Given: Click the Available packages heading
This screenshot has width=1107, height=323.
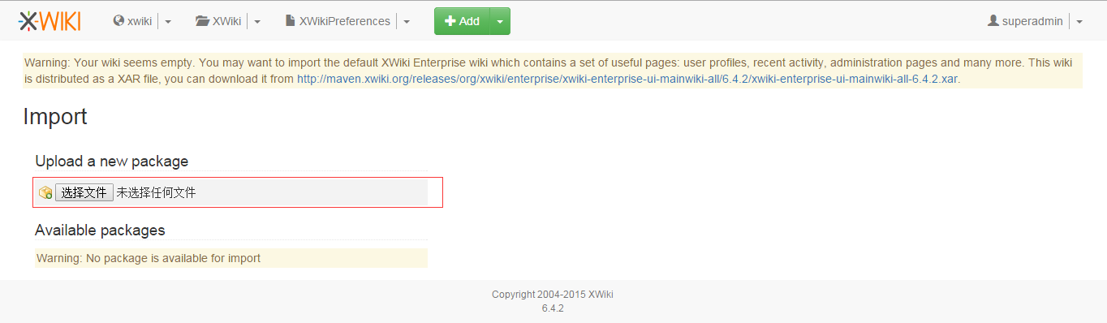Looking at the screenshot, I should 100,230.
